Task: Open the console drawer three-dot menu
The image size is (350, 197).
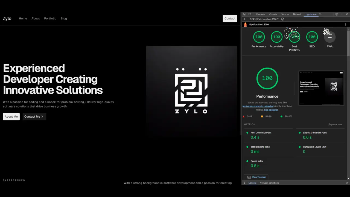Action: click(245, 183)
